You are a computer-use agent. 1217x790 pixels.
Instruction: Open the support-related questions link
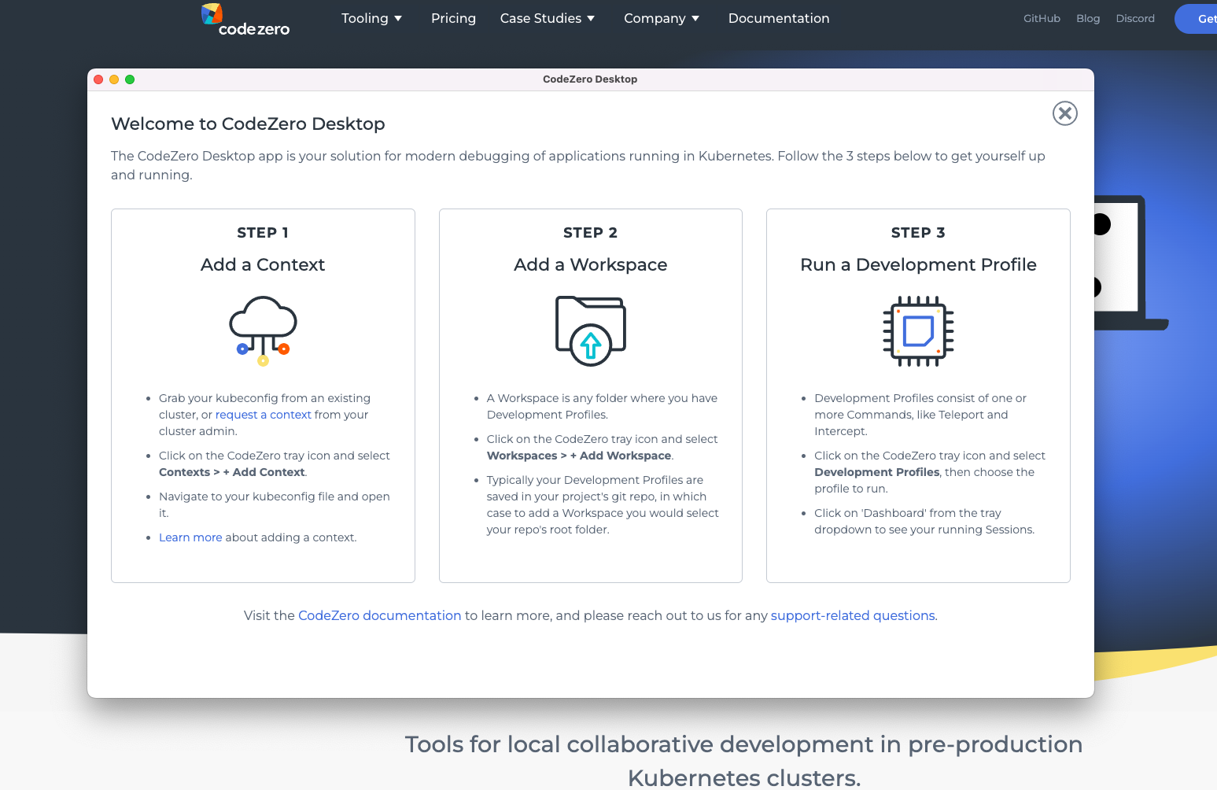(x=853, y=615)
